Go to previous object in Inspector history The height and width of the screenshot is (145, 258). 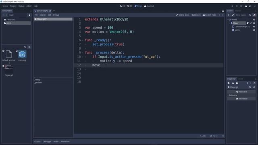pos(247,83)
